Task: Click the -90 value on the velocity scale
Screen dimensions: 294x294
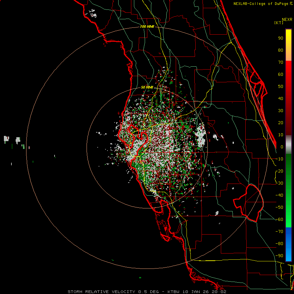Action: [279, 256]
